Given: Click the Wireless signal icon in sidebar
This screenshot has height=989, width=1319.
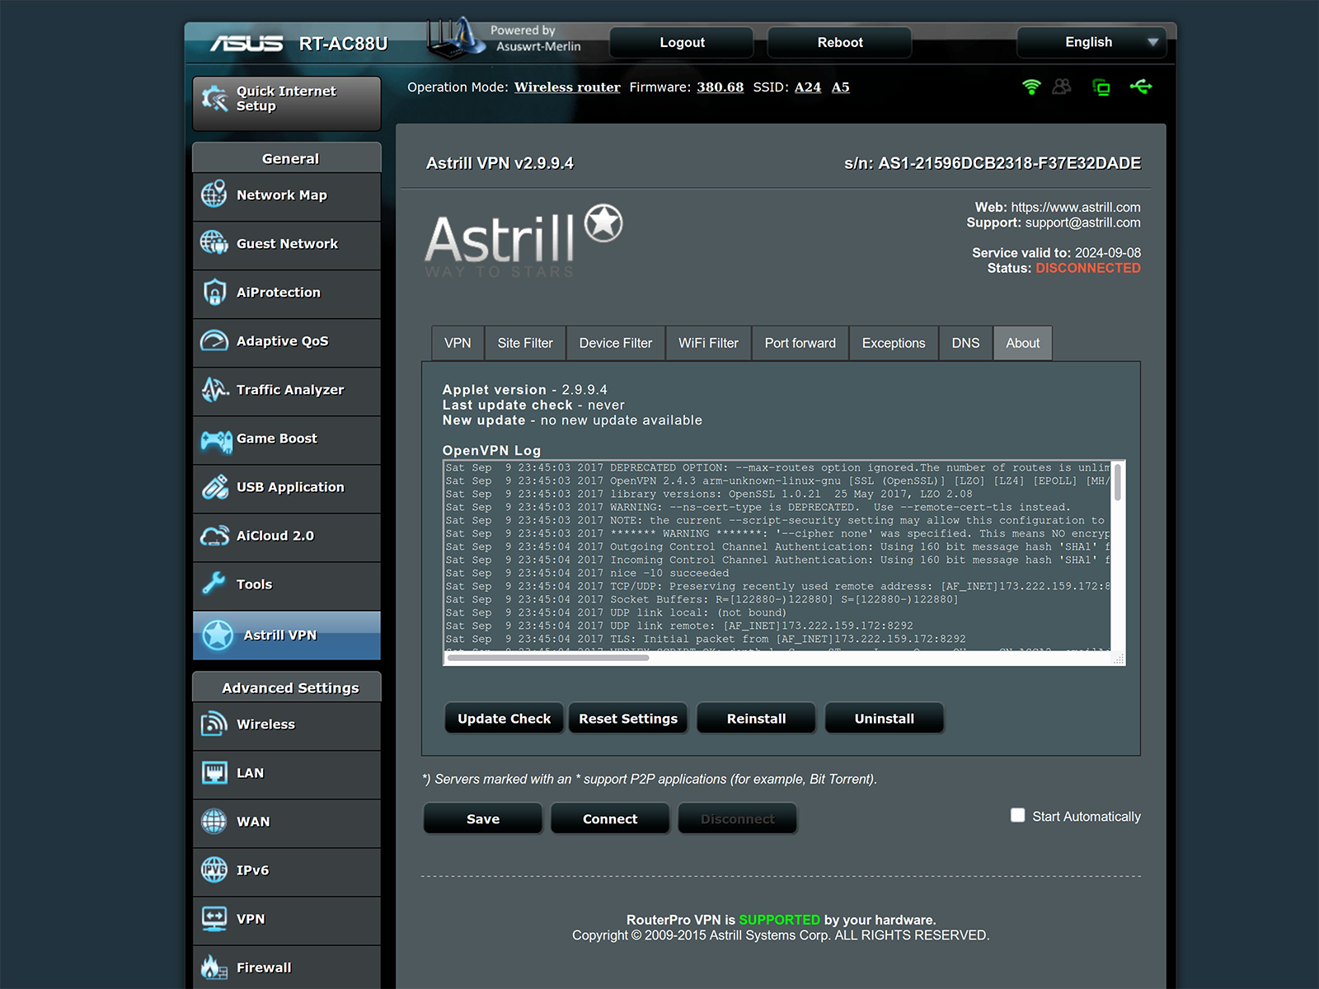Looking at the screenshot, I should point(214,724).
